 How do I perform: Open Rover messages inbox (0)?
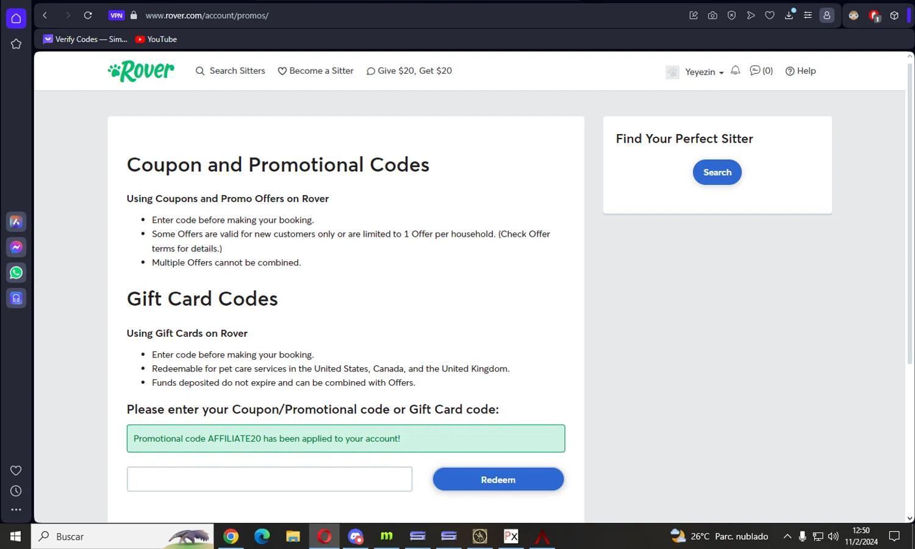(761, 71)
